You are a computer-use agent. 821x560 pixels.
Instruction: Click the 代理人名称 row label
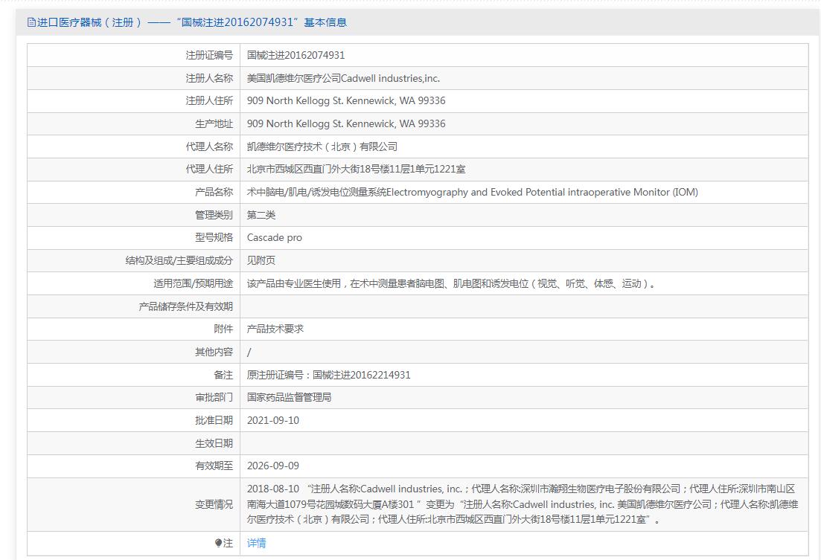tap(209, 147)
